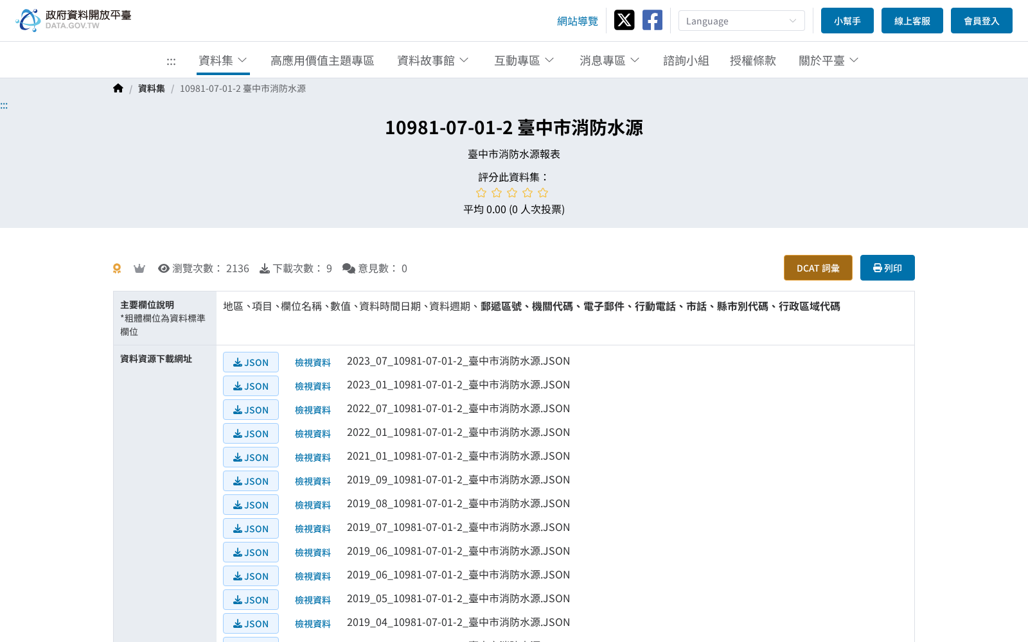Click the DCAT 詞彙 button
This screenshot has height=642, width=1028.
point(818,268)
